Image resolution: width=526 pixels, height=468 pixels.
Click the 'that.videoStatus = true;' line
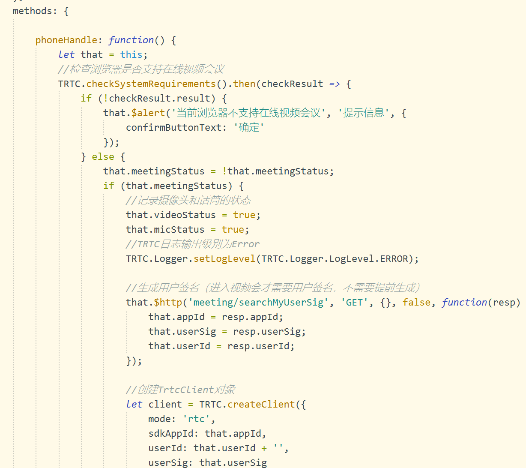193,215
